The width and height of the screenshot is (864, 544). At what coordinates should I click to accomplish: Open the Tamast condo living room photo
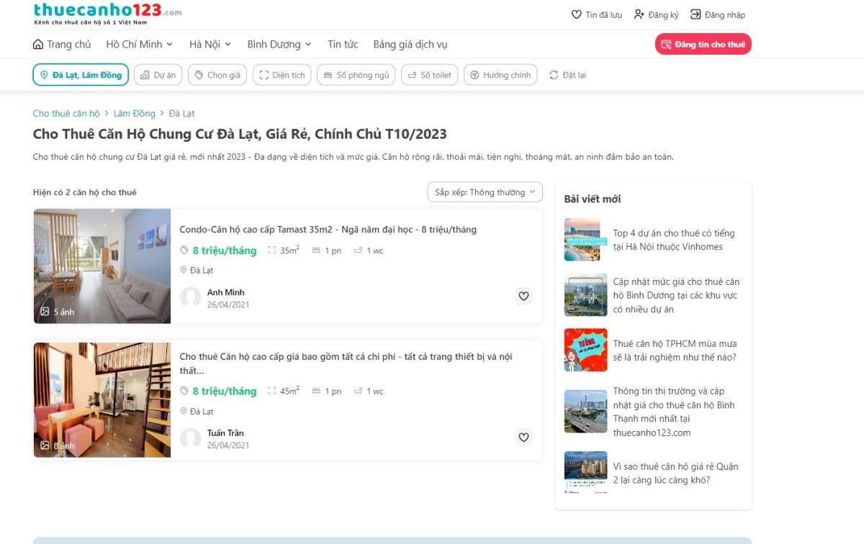[x=102, y=266]
